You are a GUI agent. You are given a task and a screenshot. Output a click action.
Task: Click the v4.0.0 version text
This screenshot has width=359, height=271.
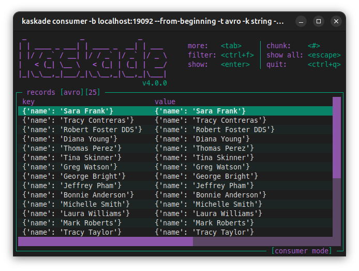coord(155,83)
